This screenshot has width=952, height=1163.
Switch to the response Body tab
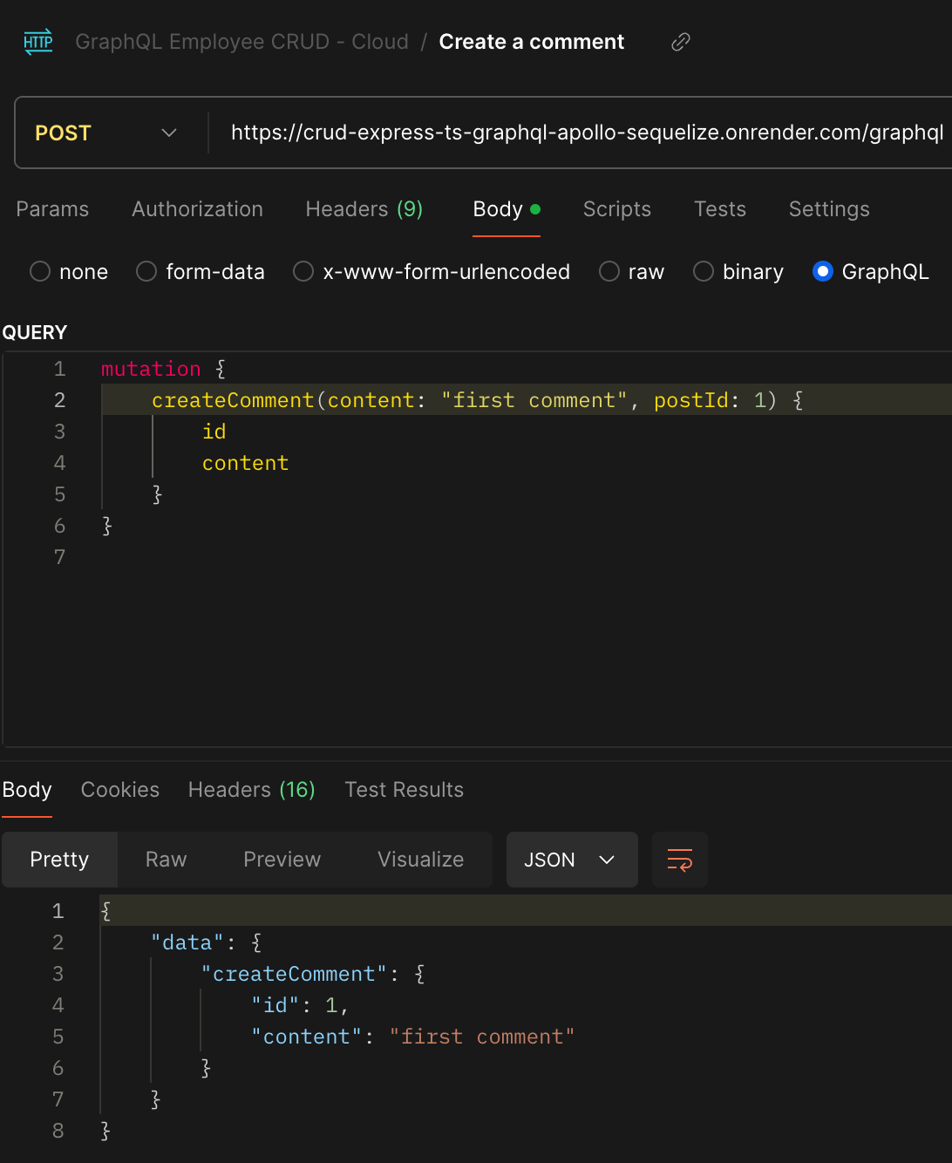(27, 790)
